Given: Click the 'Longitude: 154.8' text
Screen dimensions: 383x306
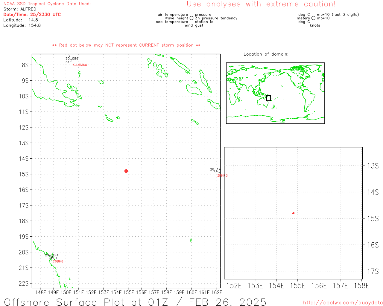Looking at the screenshot, I should pyautogui.click(x=22, y=25).
